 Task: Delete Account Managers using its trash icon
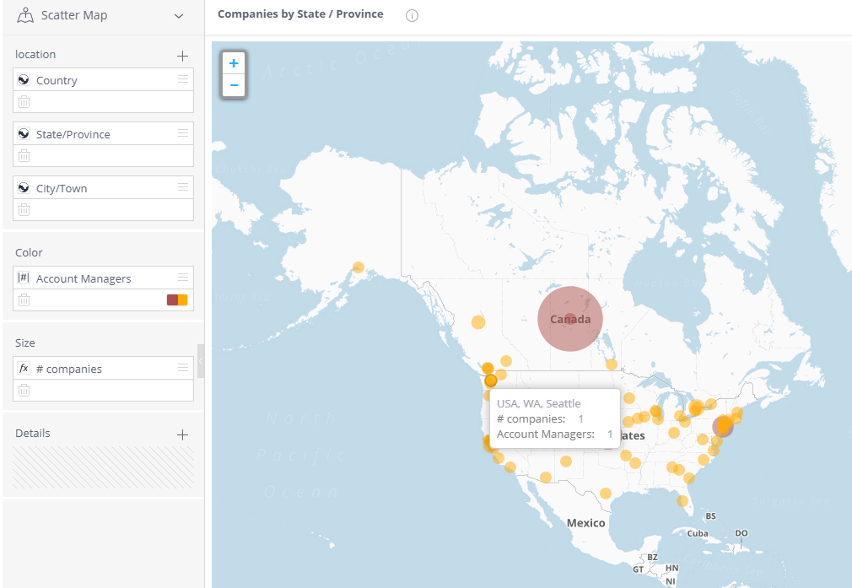pyautogui.click(x=25, y=299)
